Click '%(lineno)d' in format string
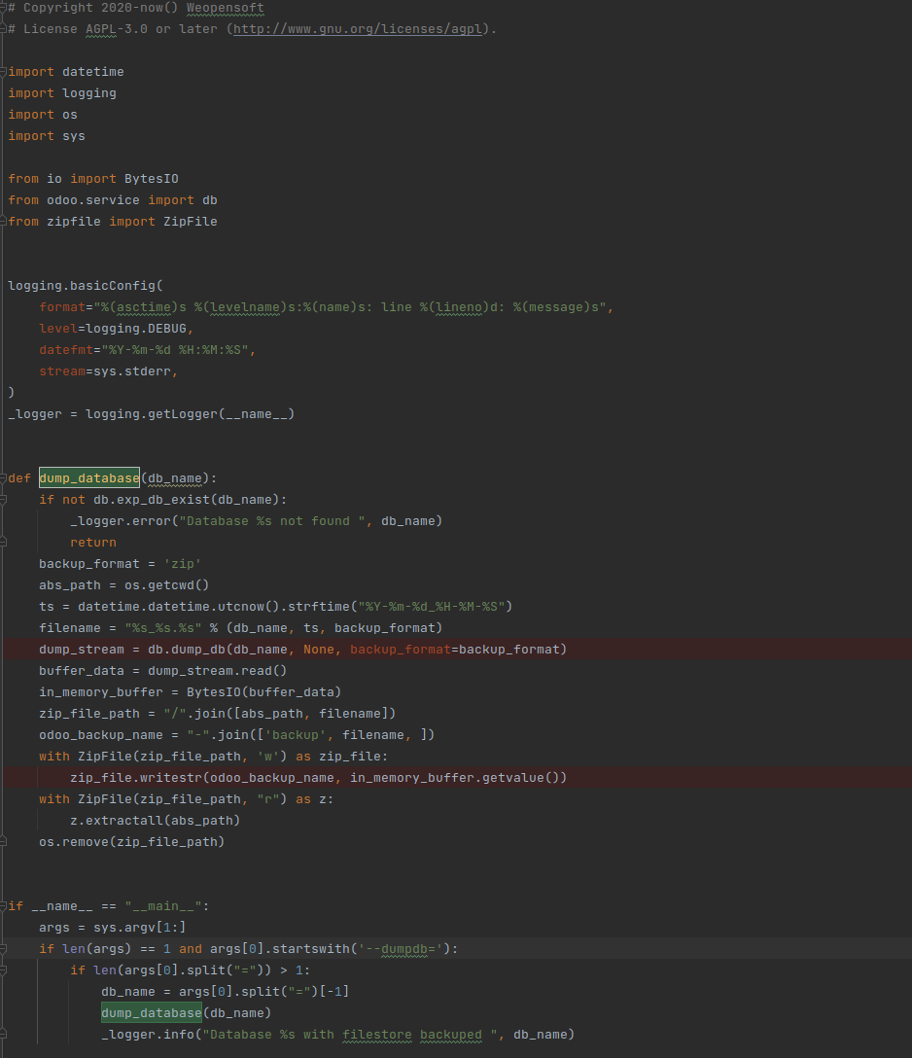This screenshot has height=1058, width=912. pos(458,307)
